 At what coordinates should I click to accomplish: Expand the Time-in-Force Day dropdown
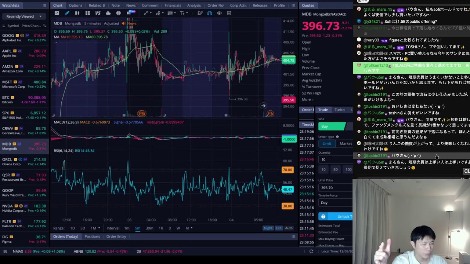tap(335, 203)
